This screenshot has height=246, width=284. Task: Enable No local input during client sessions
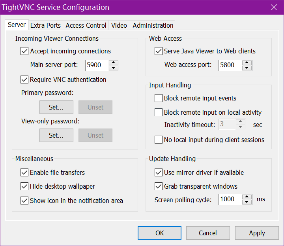pos(158,139)
